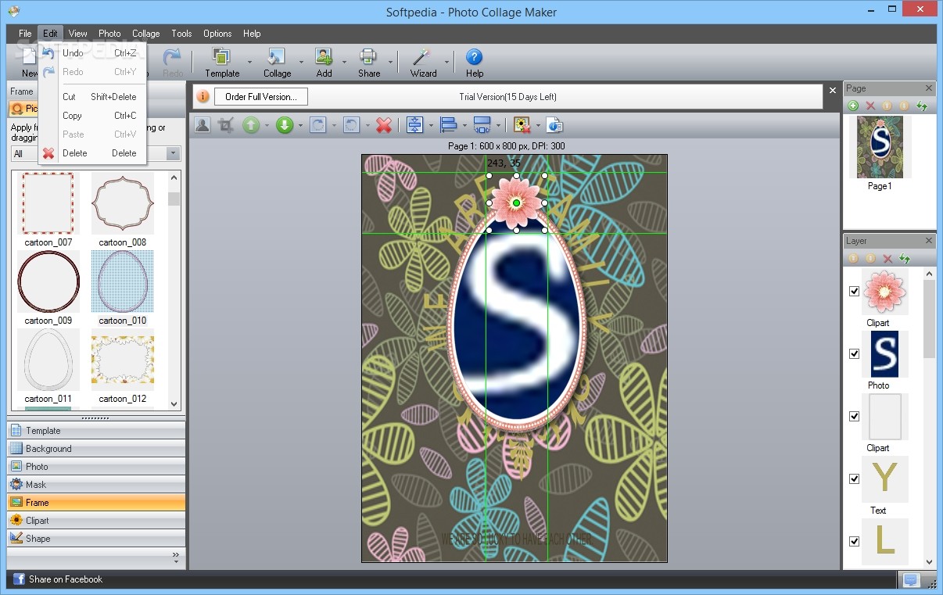
Task: Open the object properties info icon
Action: (x=554, y=125)
